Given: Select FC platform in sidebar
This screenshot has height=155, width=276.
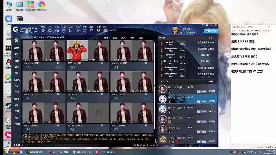Looking at the screenshot, I should [x=17, y=54].
